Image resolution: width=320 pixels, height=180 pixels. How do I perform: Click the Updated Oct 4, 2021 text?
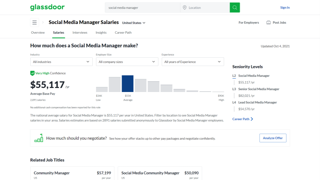(275, 46)
